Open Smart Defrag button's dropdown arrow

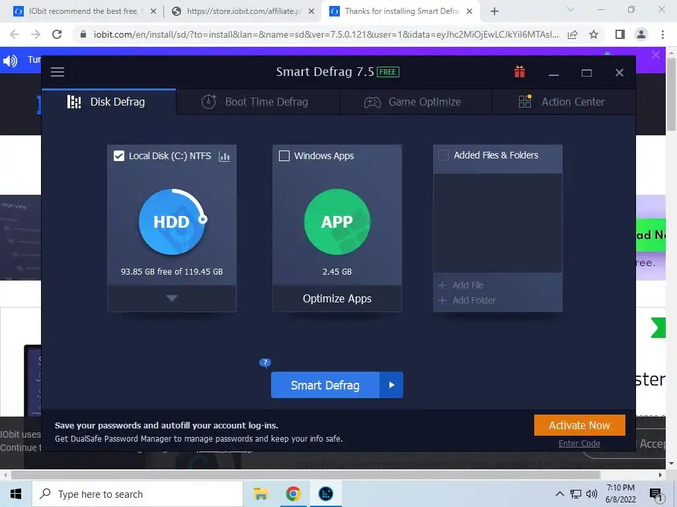391,385
